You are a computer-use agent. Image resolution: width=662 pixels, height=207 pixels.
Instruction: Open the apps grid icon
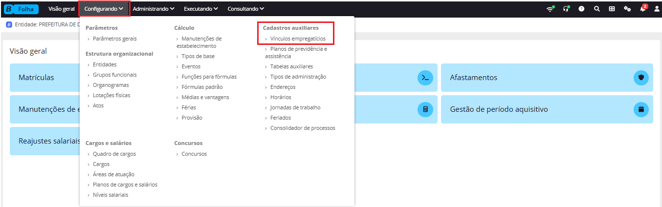pyautogui.click(x=612, y=9)
